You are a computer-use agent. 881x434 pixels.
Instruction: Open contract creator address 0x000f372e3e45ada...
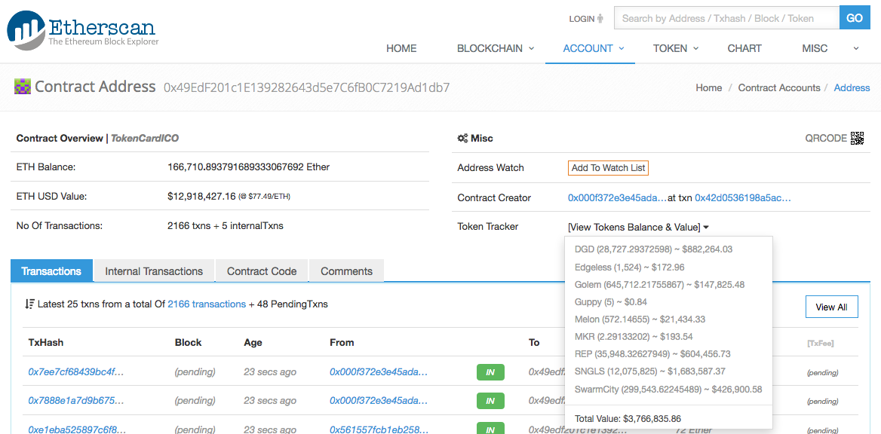click(618, 197)
